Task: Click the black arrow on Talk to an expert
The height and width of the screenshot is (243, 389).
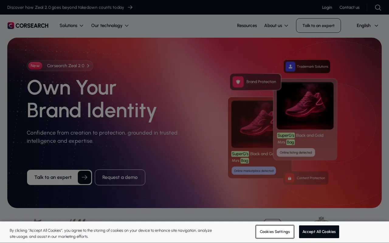Action: coord(84,177)
